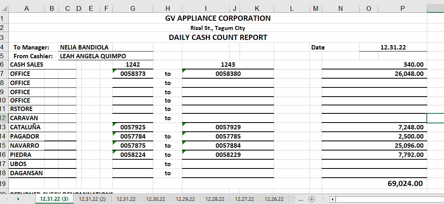
Task: Click the total cell showing 69,024.00
Action: point(405,184)
